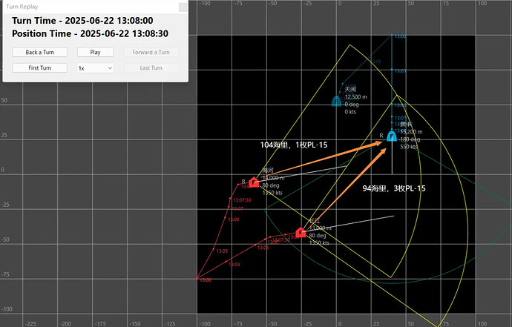Click the grayed-out Last Turn button
Image resolution: width=512 pixels, height=327 pixels.
click(x=151, y=68)
